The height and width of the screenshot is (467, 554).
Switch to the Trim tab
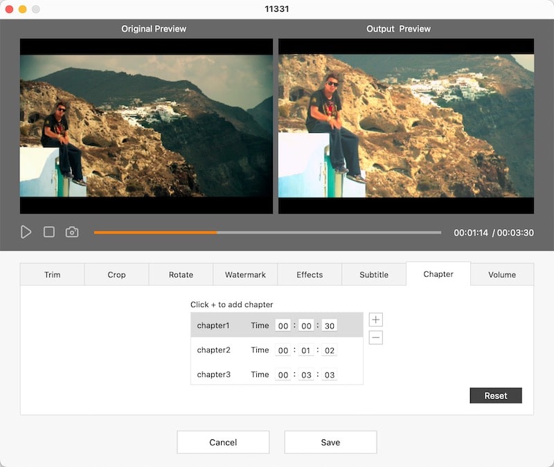[51, 274]
